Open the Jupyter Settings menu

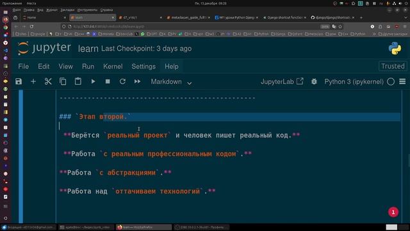143,66
